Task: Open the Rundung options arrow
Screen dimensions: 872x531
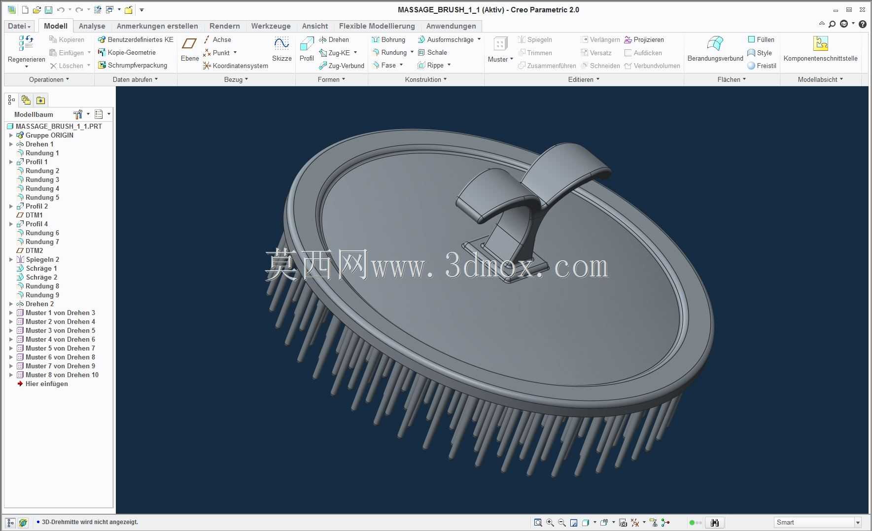Action: pos(412,52)
